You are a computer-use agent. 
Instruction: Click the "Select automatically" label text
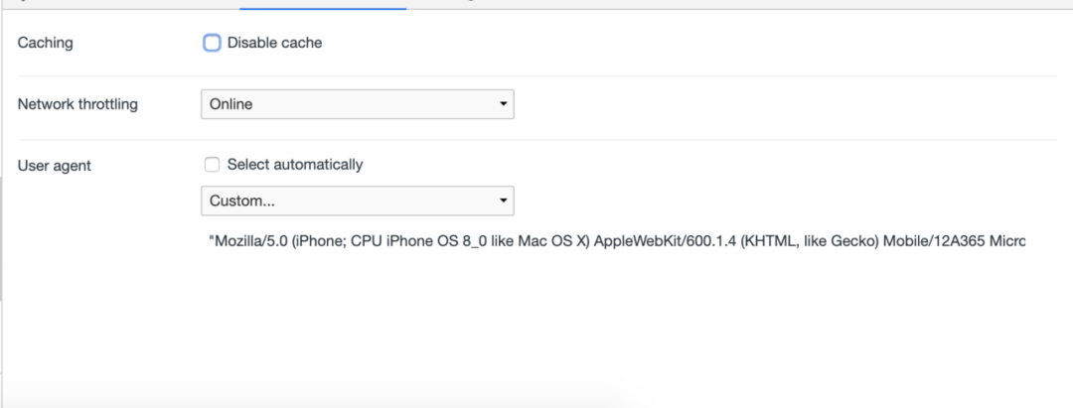295,165
